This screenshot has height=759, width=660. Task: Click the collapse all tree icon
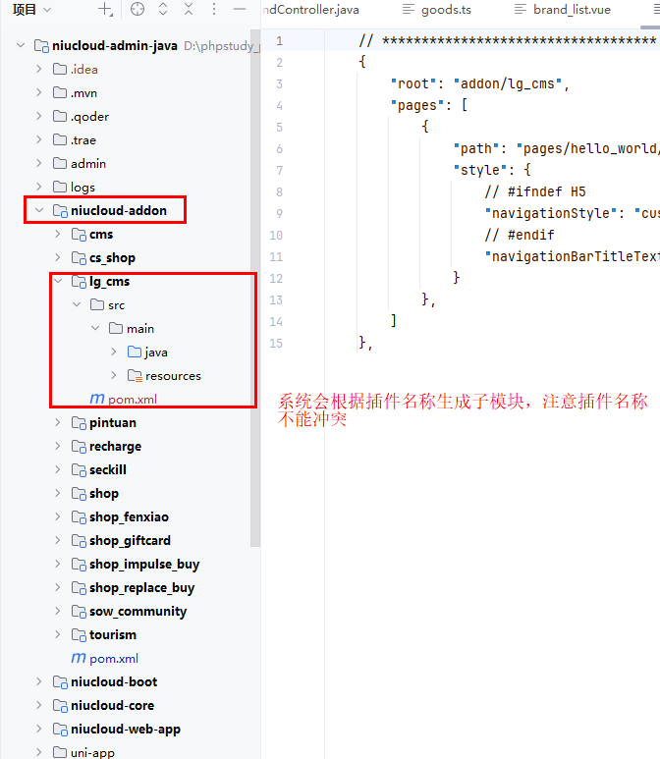coord(189,10)
